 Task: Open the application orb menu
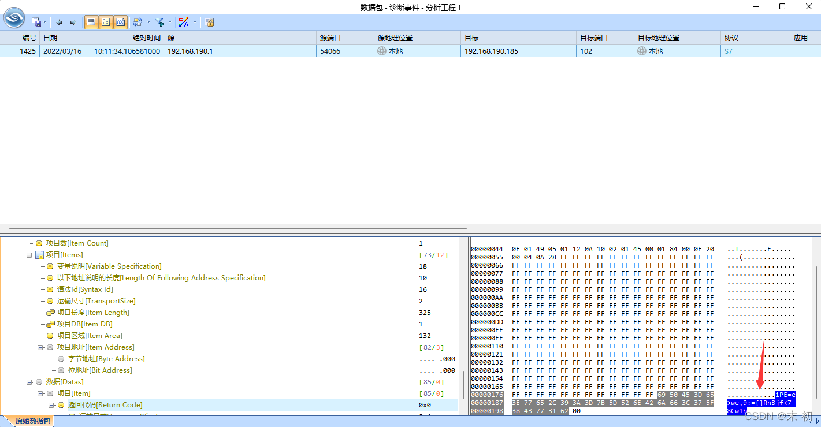[14, 17]
